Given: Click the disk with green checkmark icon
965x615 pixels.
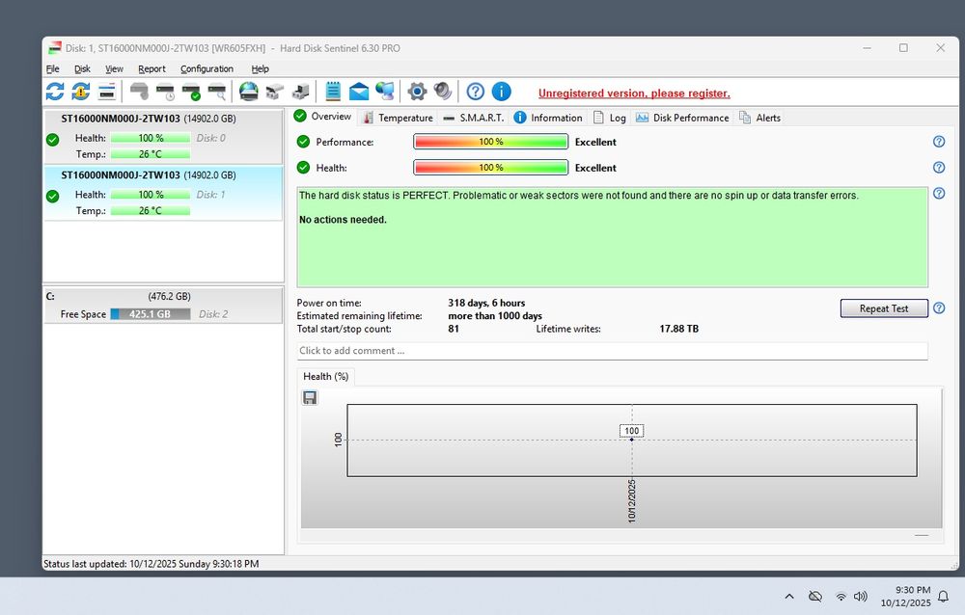Looking at the screenshot, I should (x=191, y=92).
